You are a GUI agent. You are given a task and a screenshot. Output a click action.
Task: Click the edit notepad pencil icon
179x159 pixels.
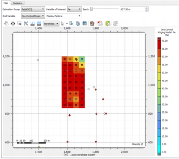pyautogui.click(x=92, y=24)
